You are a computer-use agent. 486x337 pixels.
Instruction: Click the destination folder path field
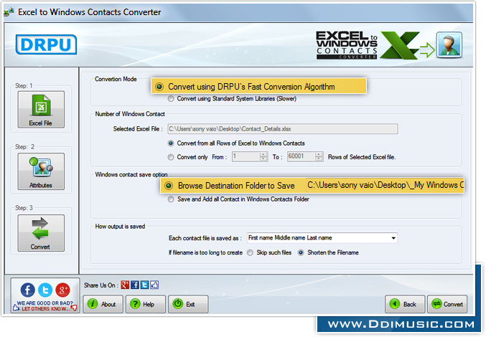tap(385, 186)
